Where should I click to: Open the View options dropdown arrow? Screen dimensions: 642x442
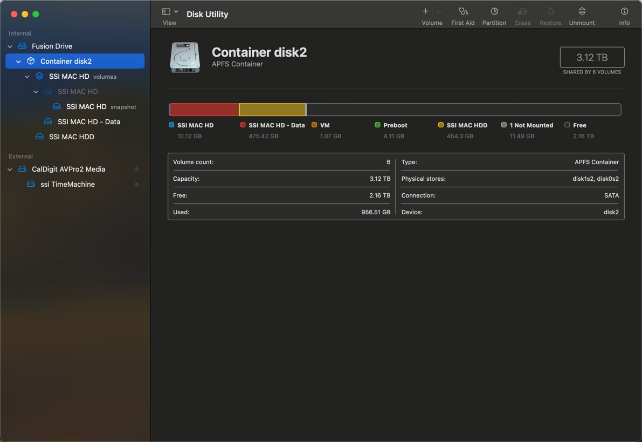(x=176, y=11)
